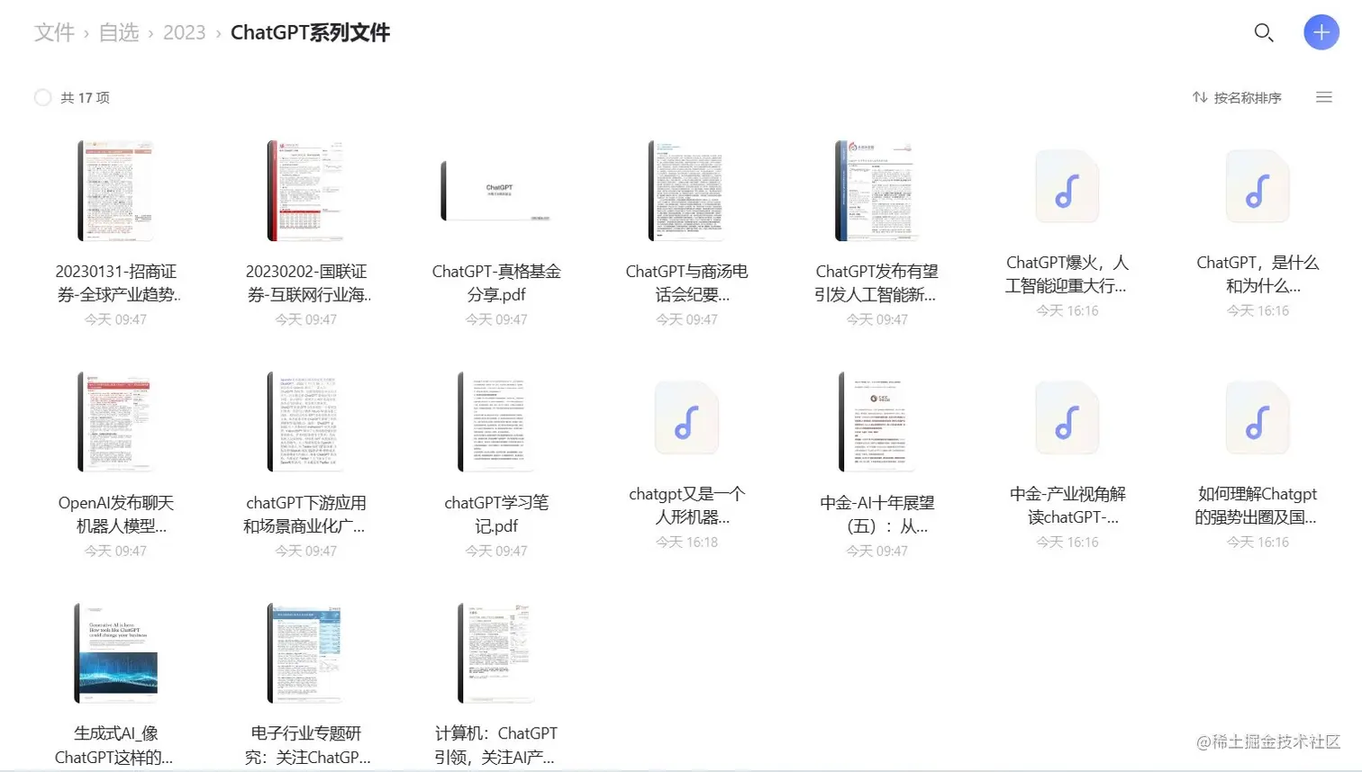Viewport: 1362px width, 772px height.
Task: Open ChatGPT与商汤电话会纪要 document thumbnail
Action: click(x=686, y=191)
